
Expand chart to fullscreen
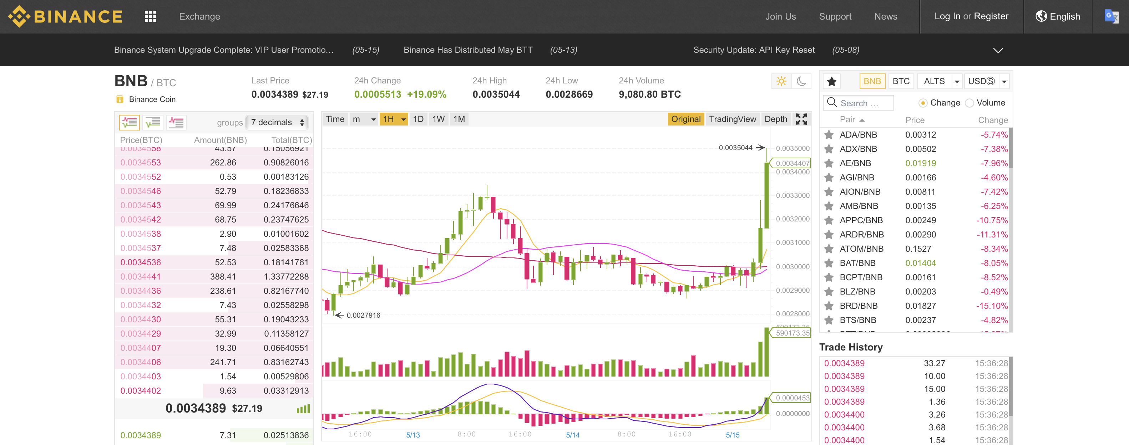(x=801, y=119)
